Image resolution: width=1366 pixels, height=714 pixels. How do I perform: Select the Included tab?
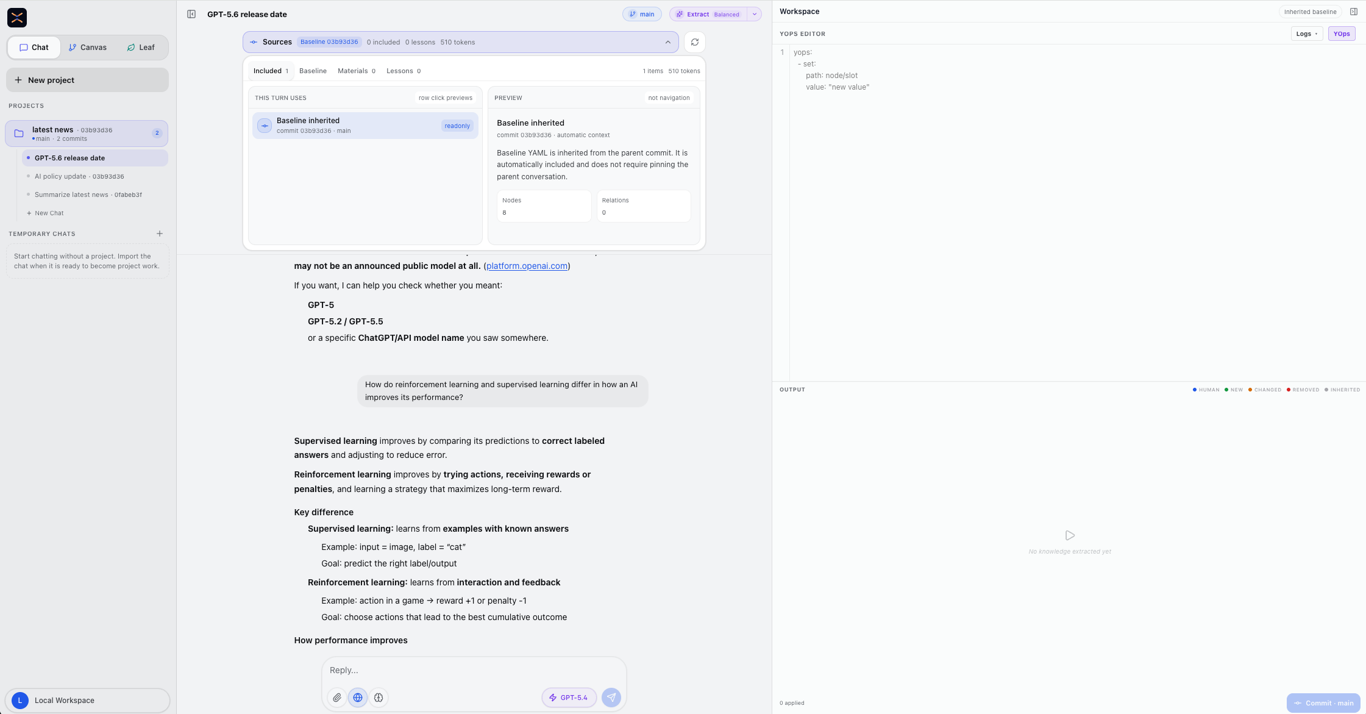tap(271, 71)
